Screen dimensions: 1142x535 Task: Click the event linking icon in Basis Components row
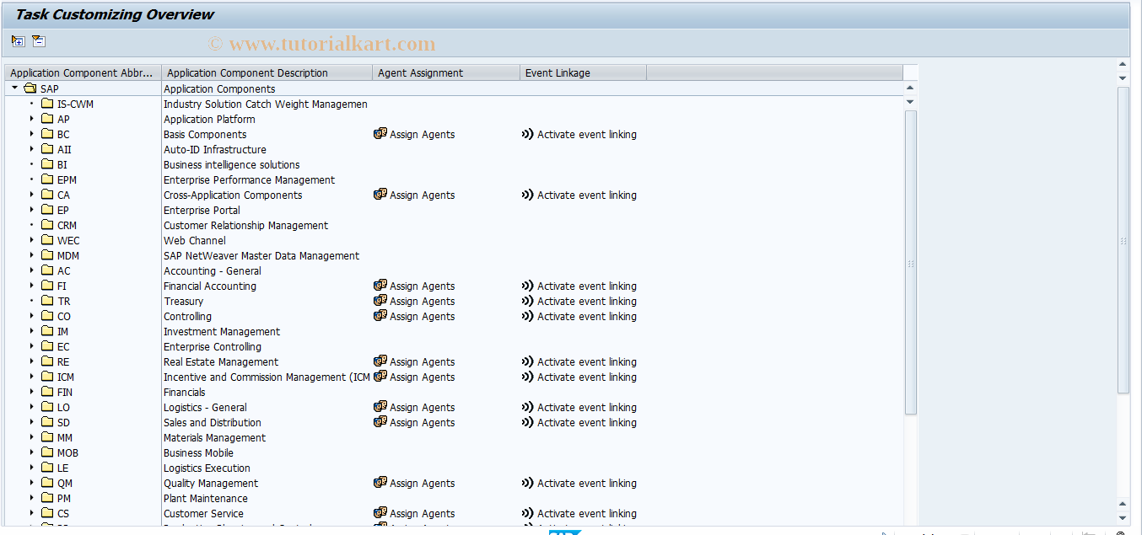[528, 134]
